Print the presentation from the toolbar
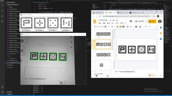 point(105,27)
